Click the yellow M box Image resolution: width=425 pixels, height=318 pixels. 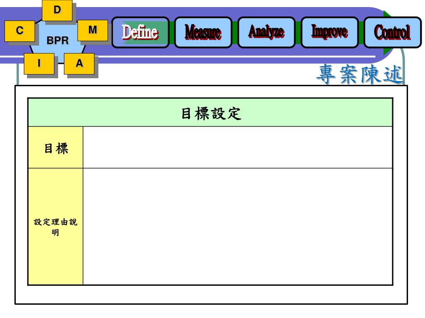coord(93,30)
